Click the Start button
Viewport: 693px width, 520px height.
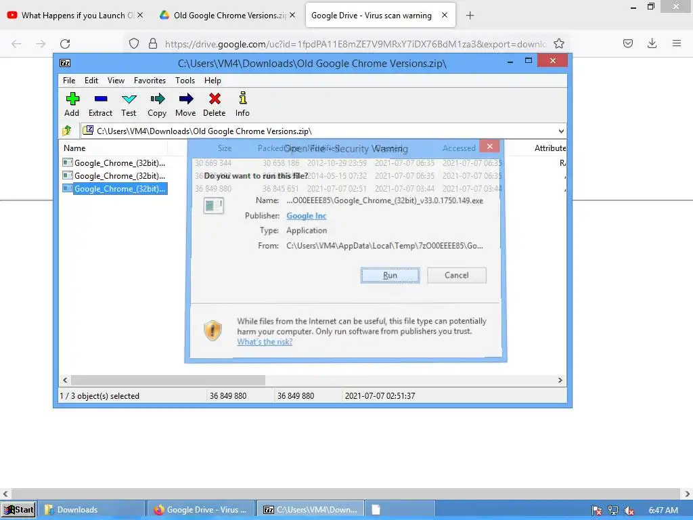18,510
